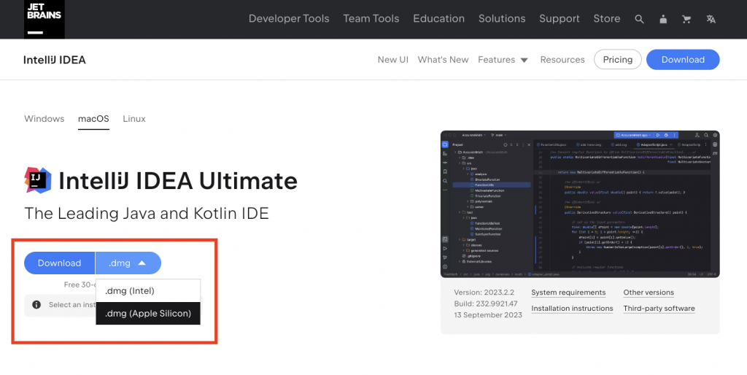Select the macOS tab

(93, 119)
